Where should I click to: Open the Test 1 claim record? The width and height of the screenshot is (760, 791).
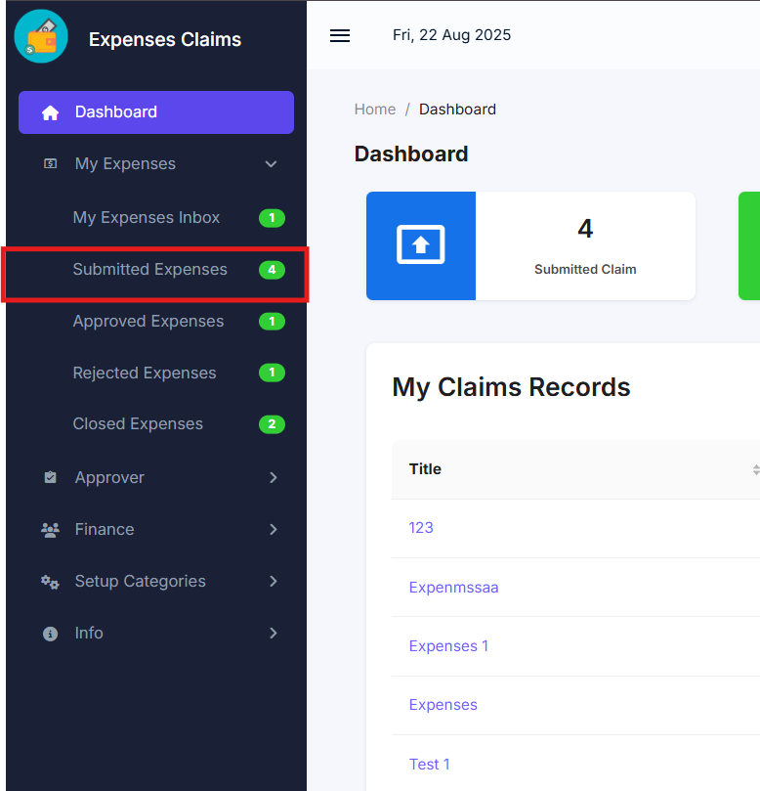click(x=430, y=765)
